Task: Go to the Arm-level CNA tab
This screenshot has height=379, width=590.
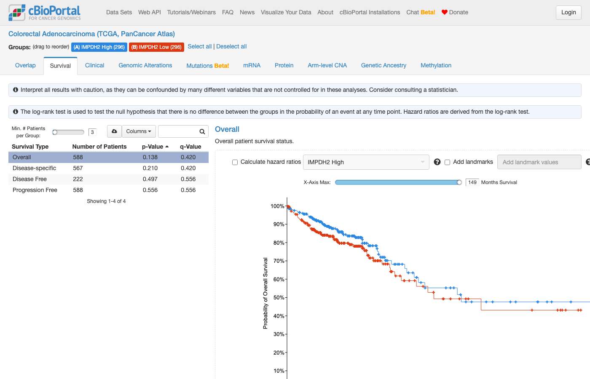Action: coord(327,65)
